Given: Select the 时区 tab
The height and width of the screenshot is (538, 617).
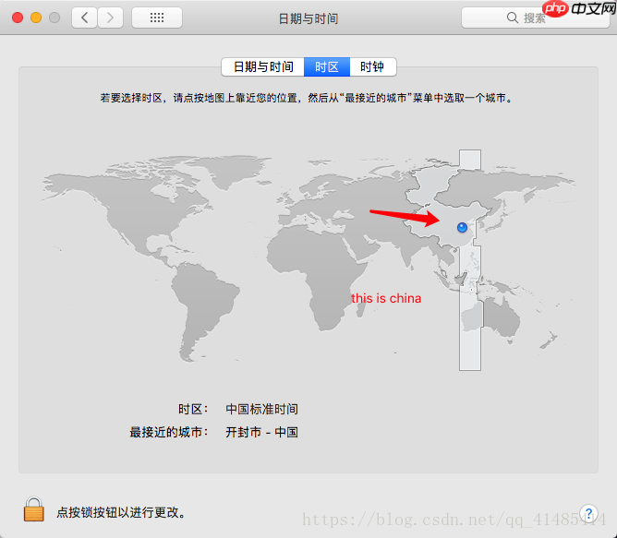Looking at the screenshot, I should (x=327, y=66).
